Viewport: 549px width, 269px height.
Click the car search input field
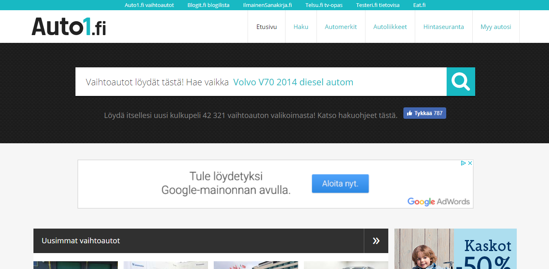point(261,82)
